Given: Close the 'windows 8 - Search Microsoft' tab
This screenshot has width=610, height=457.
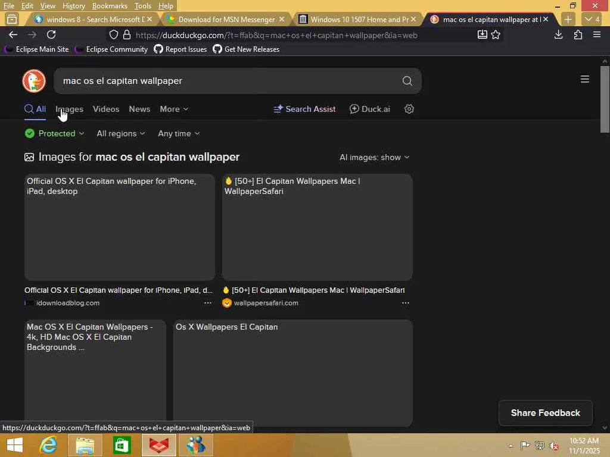Looking at the screenshot, I should tap(150, 19).
